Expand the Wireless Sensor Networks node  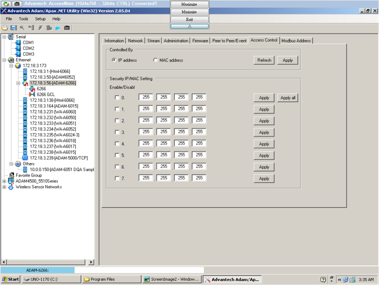pyautogui.click(x=4, y=187)
